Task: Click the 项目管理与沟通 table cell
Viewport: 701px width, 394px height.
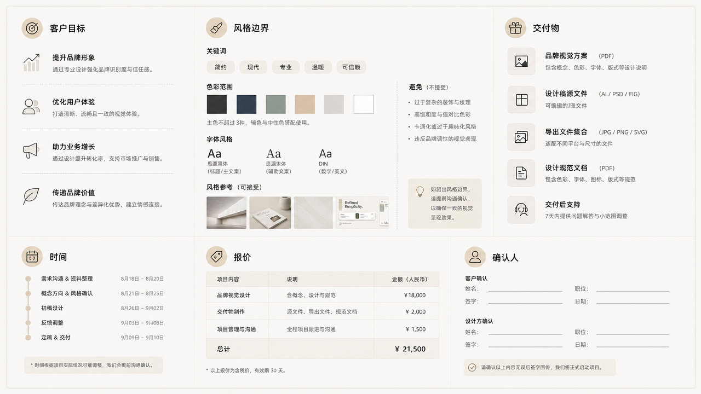Action: point(237,329)
